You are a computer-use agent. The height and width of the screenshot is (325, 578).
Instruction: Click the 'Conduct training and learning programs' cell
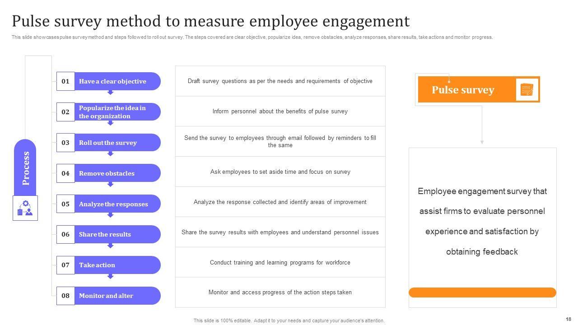click(x=280, y=262)
